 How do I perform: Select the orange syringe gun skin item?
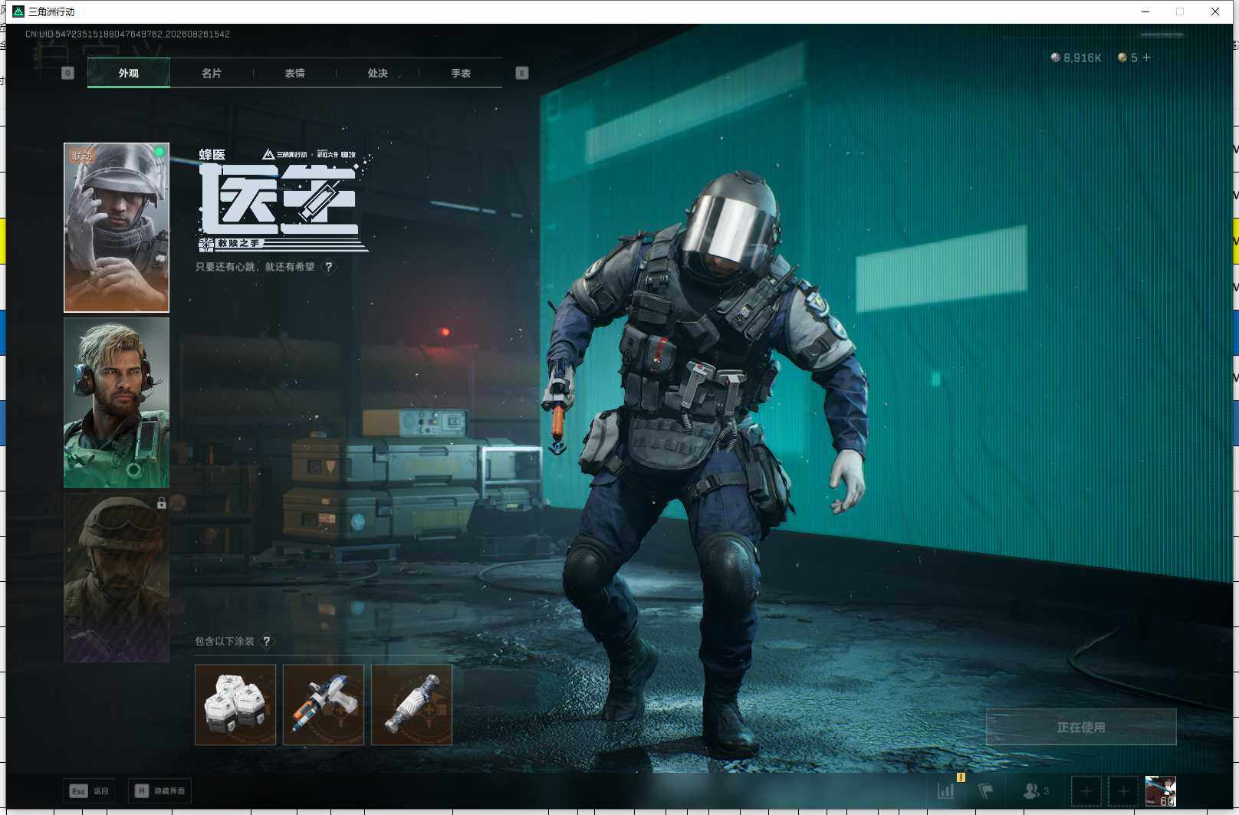point(324,705)
